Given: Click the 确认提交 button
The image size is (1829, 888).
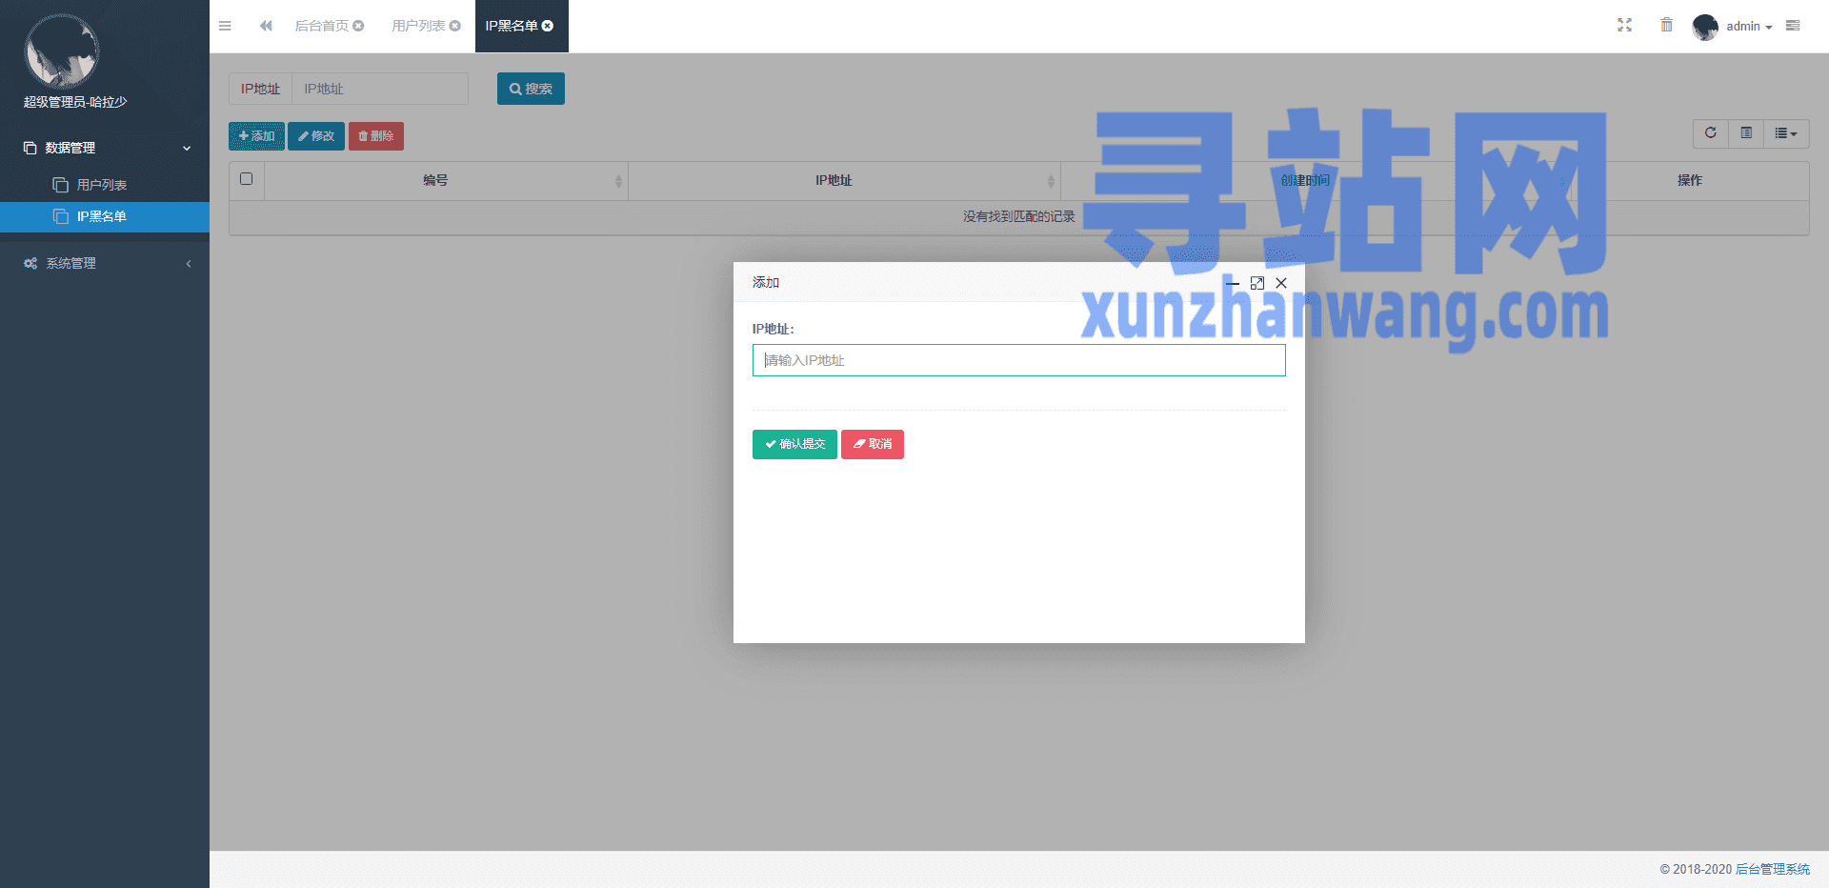Looking at the screenshot, I should [x=794, y=444].
